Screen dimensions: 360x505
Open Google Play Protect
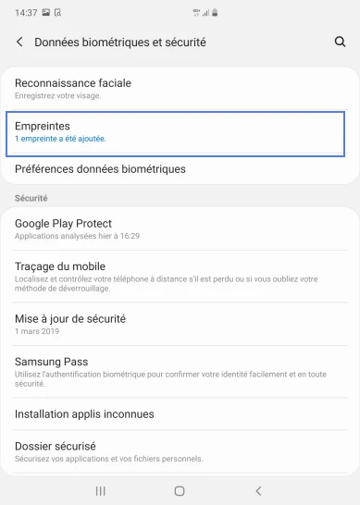click(180, 229)
